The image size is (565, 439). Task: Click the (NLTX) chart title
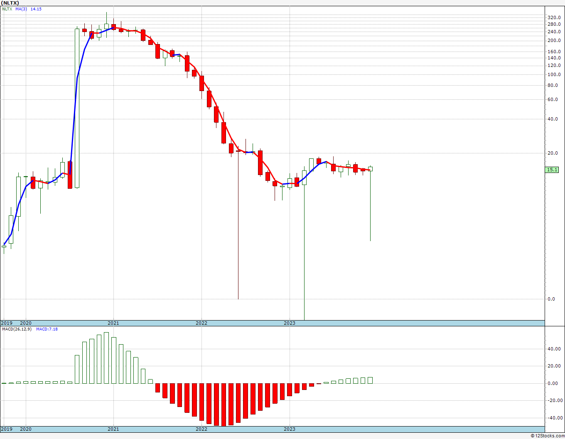[10, 2]
